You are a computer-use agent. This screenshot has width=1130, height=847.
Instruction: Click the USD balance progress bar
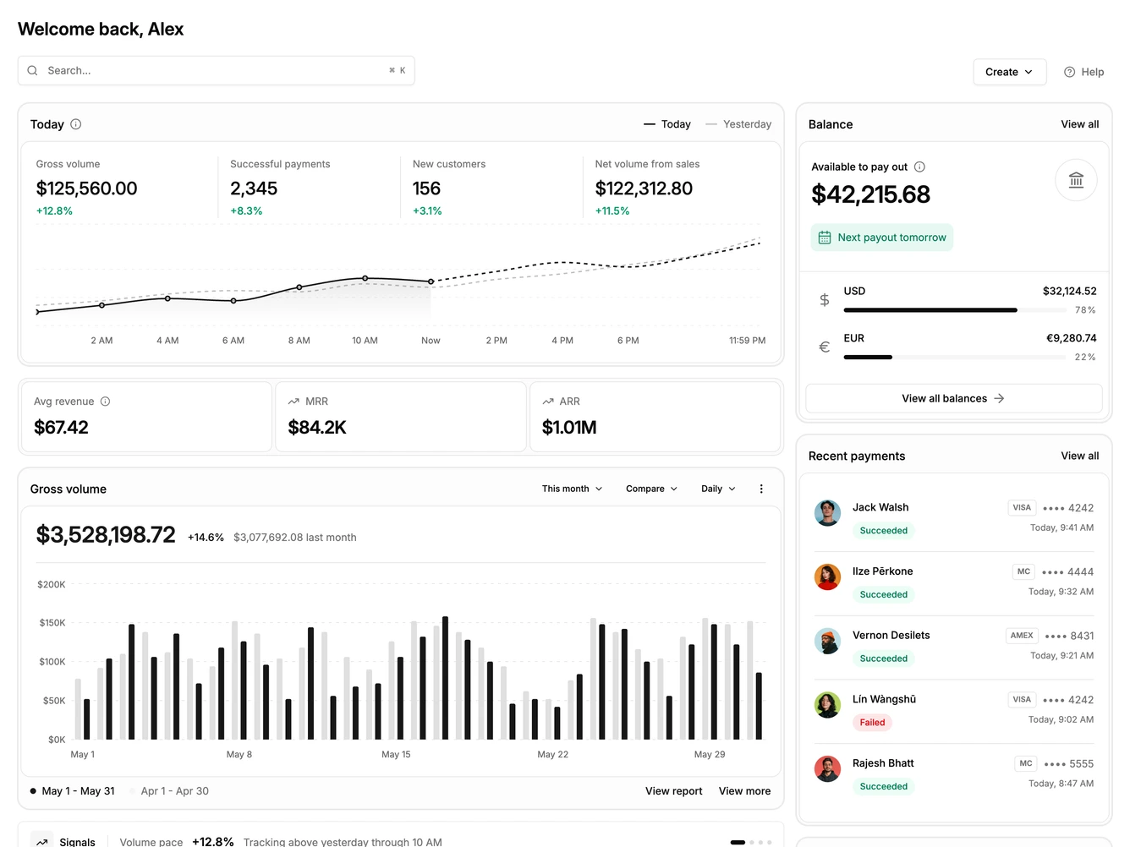tap(955, 310)
